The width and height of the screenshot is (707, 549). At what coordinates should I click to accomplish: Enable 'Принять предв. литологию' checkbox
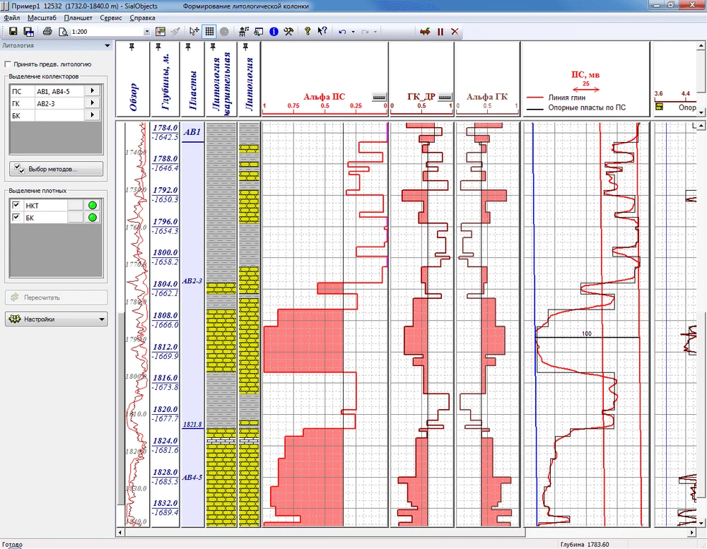coord(8,64)
